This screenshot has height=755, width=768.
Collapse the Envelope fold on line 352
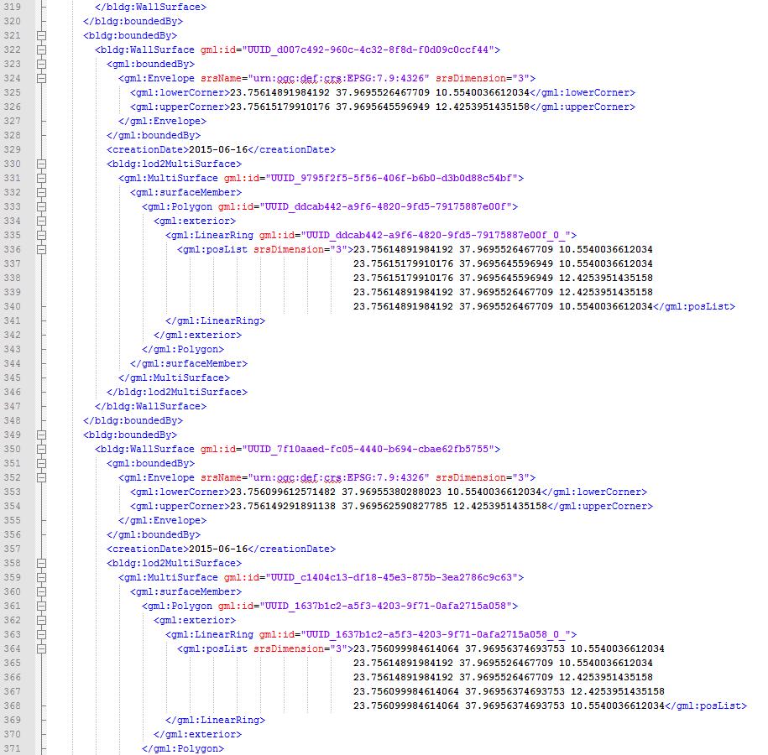(42, 477)
